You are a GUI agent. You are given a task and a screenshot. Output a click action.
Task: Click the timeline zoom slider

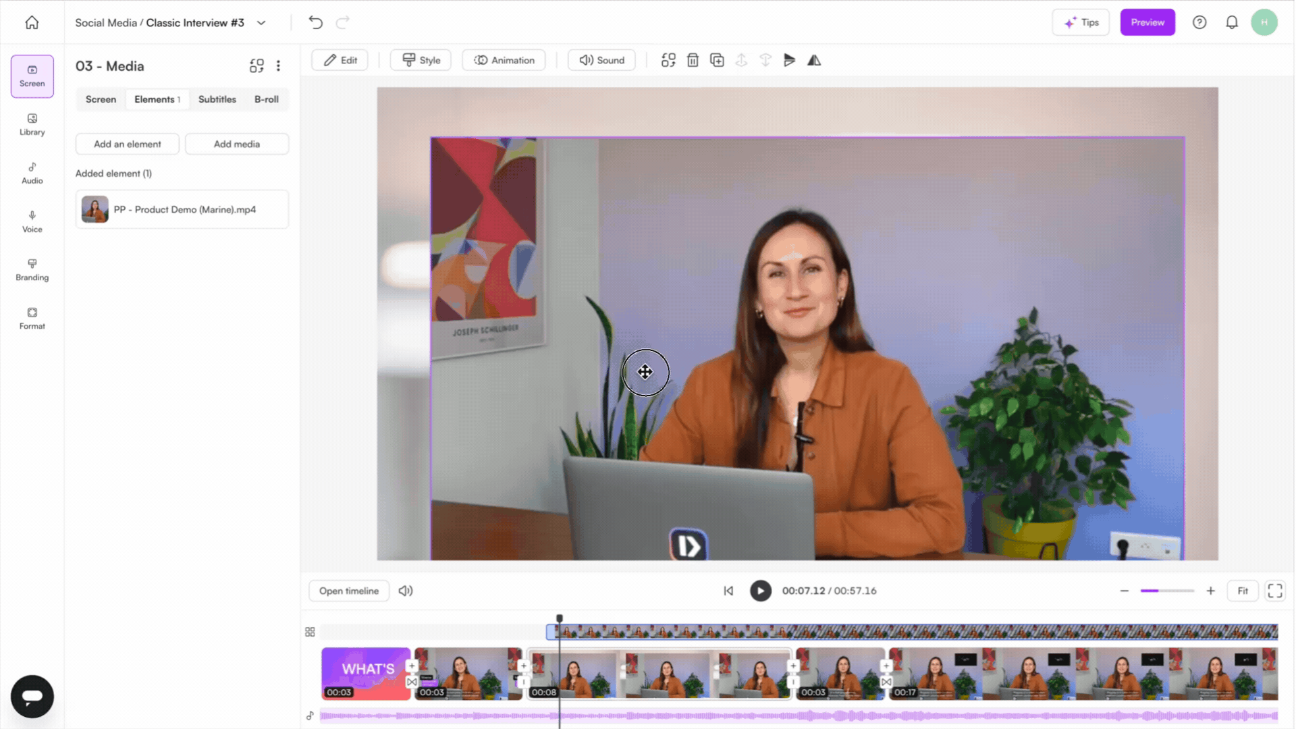(x=1167, y=591)
